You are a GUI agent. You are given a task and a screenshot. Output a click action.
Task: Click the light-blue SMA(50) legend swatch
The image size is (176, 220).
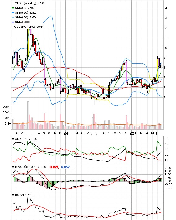tap(13, 17)
